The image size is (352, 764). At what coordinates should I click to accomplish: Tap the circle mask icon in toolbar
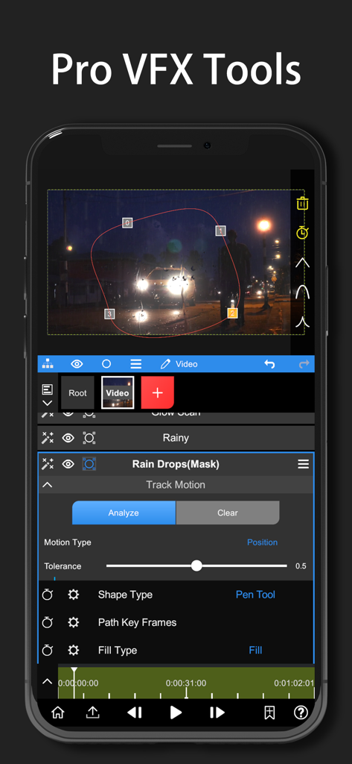pos(106,364)
